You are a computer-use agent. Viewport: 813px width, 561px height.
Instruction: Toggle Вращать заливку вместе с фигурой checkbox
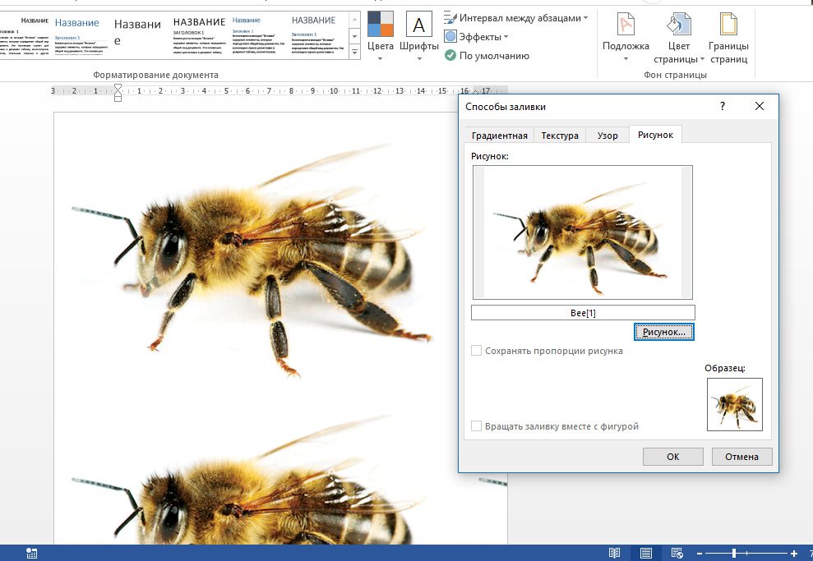click(x=476, y=426)
